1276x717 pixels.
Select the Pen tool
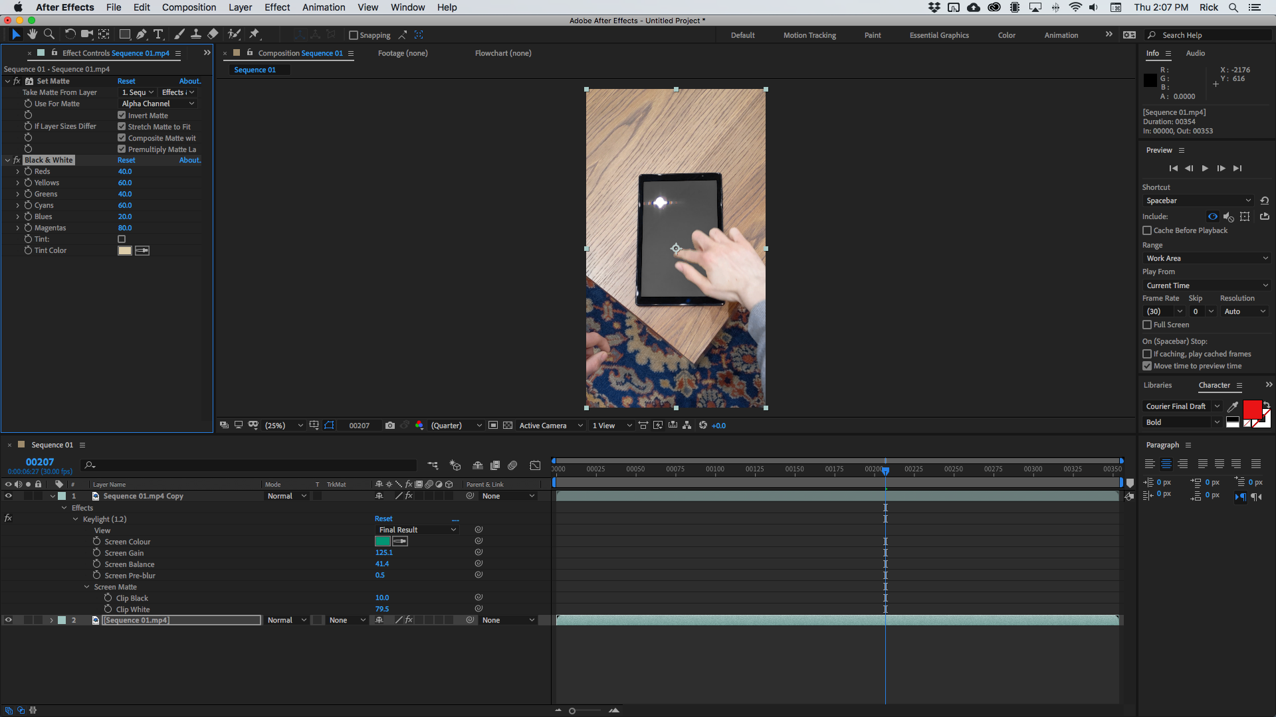click(x=142, y=34)
